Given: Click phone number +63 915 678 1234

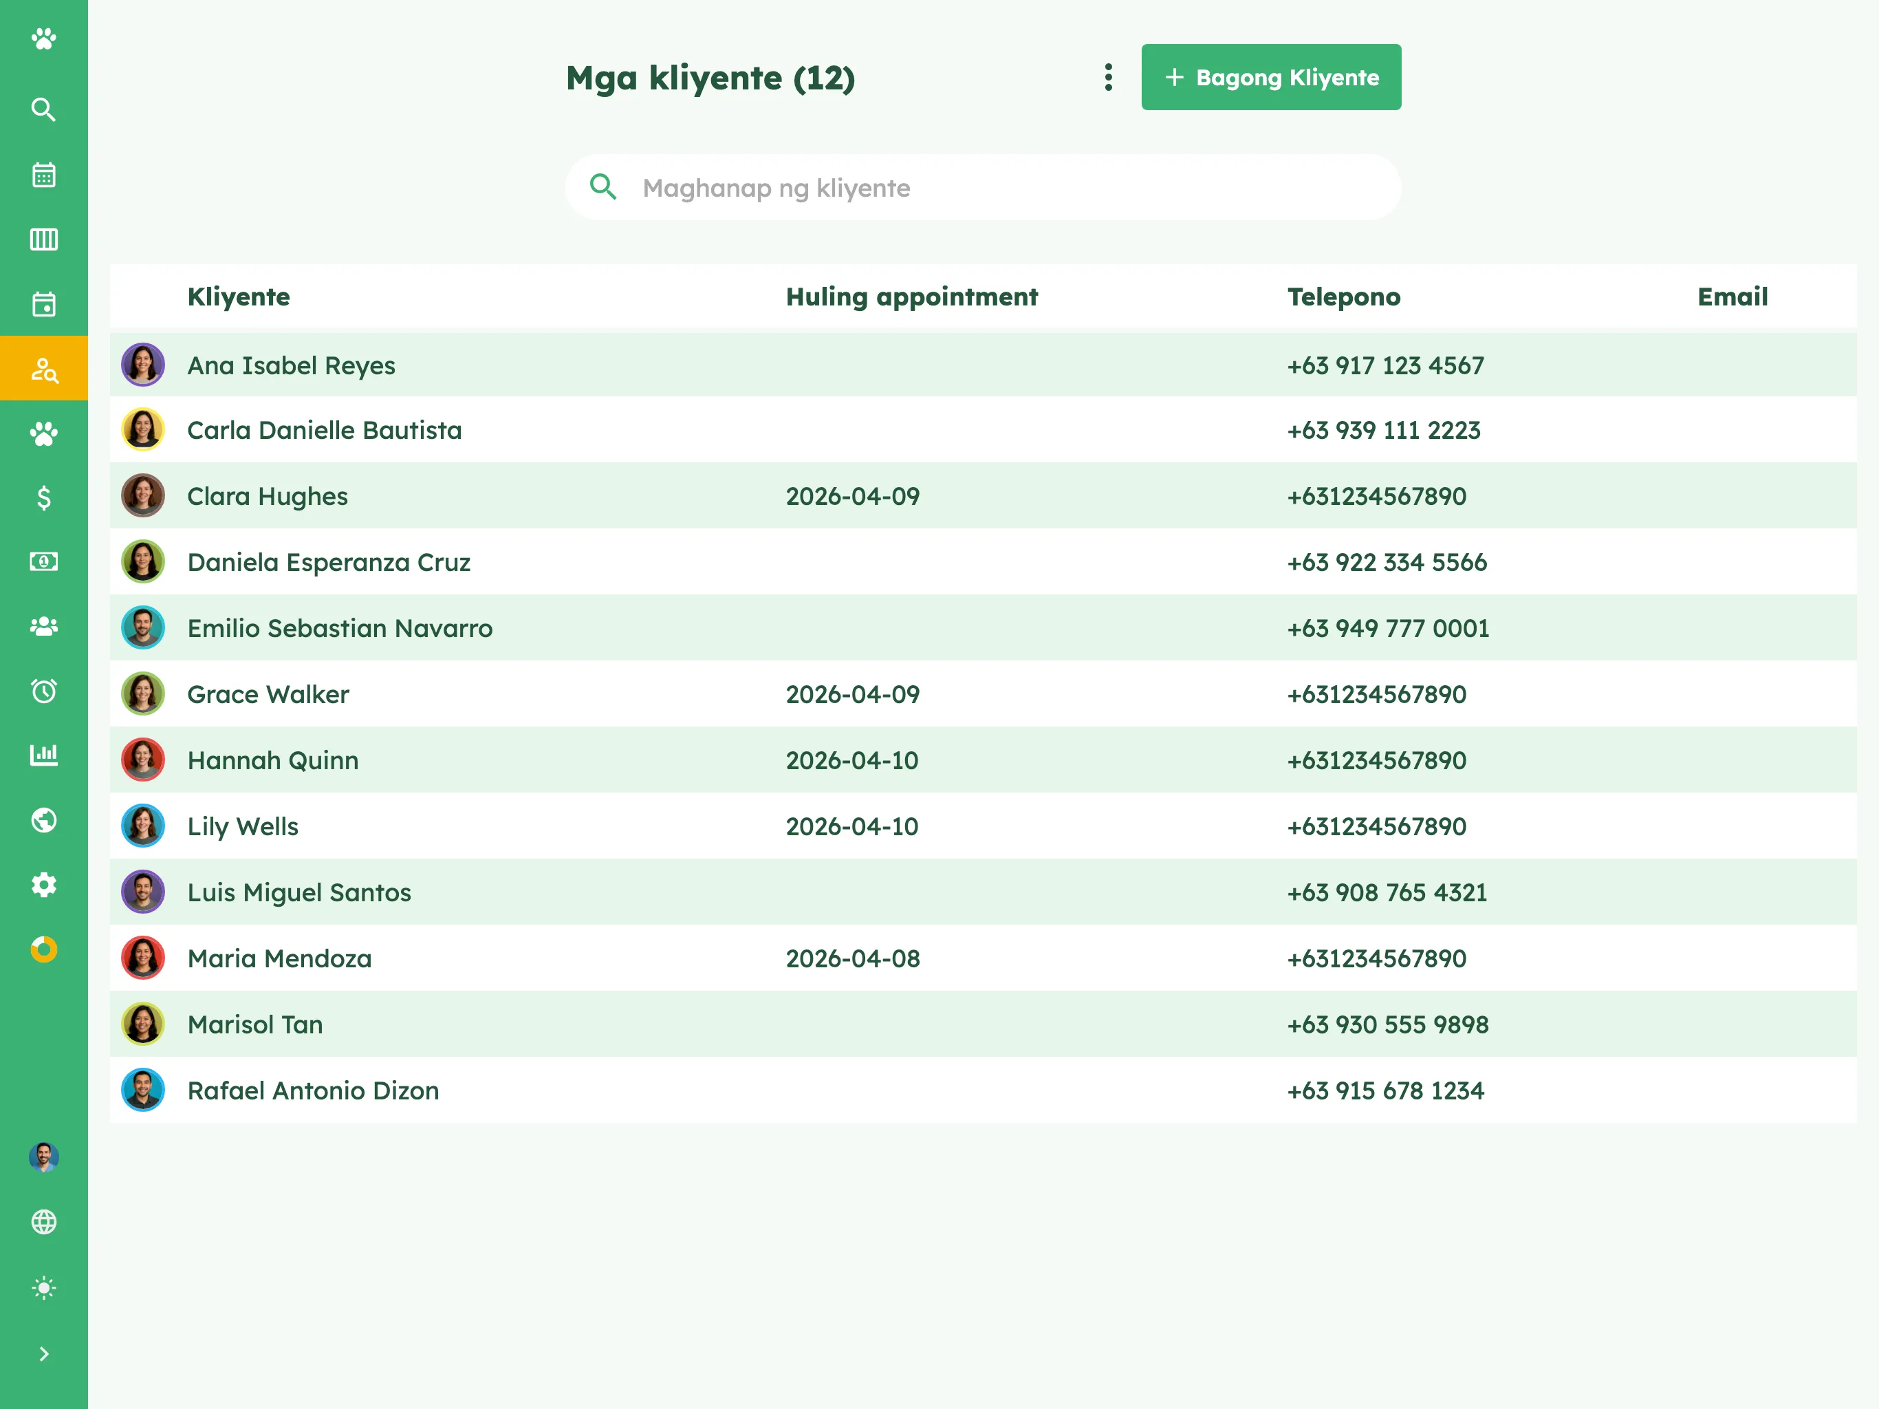Looking at the screenshot, I should pyautogui.click(x=1385, y=1091).
